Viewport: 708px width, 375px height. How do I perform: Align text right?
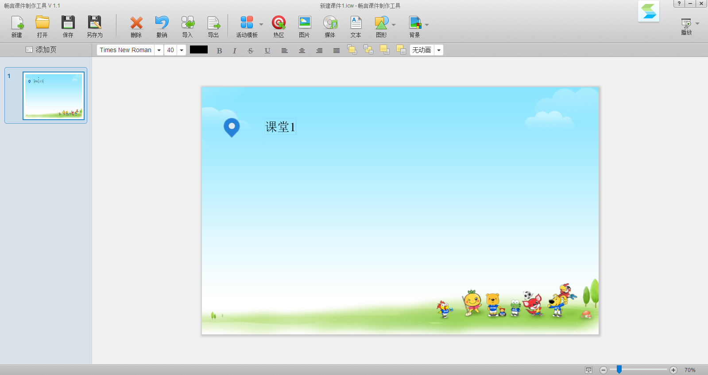click(x=319, y=50)
